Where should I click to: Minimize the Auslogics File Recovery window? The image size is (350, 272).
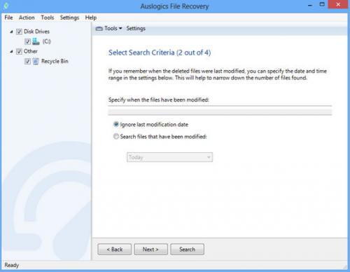[x=310, y=5]
